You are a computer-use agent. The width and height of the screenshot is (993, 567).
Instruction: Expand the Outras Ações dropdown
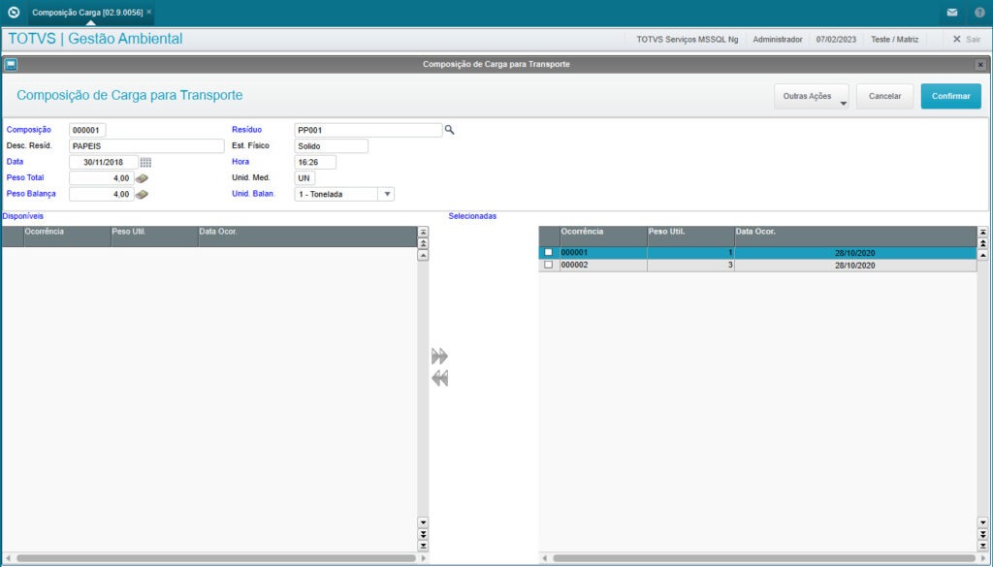point(812,97)
